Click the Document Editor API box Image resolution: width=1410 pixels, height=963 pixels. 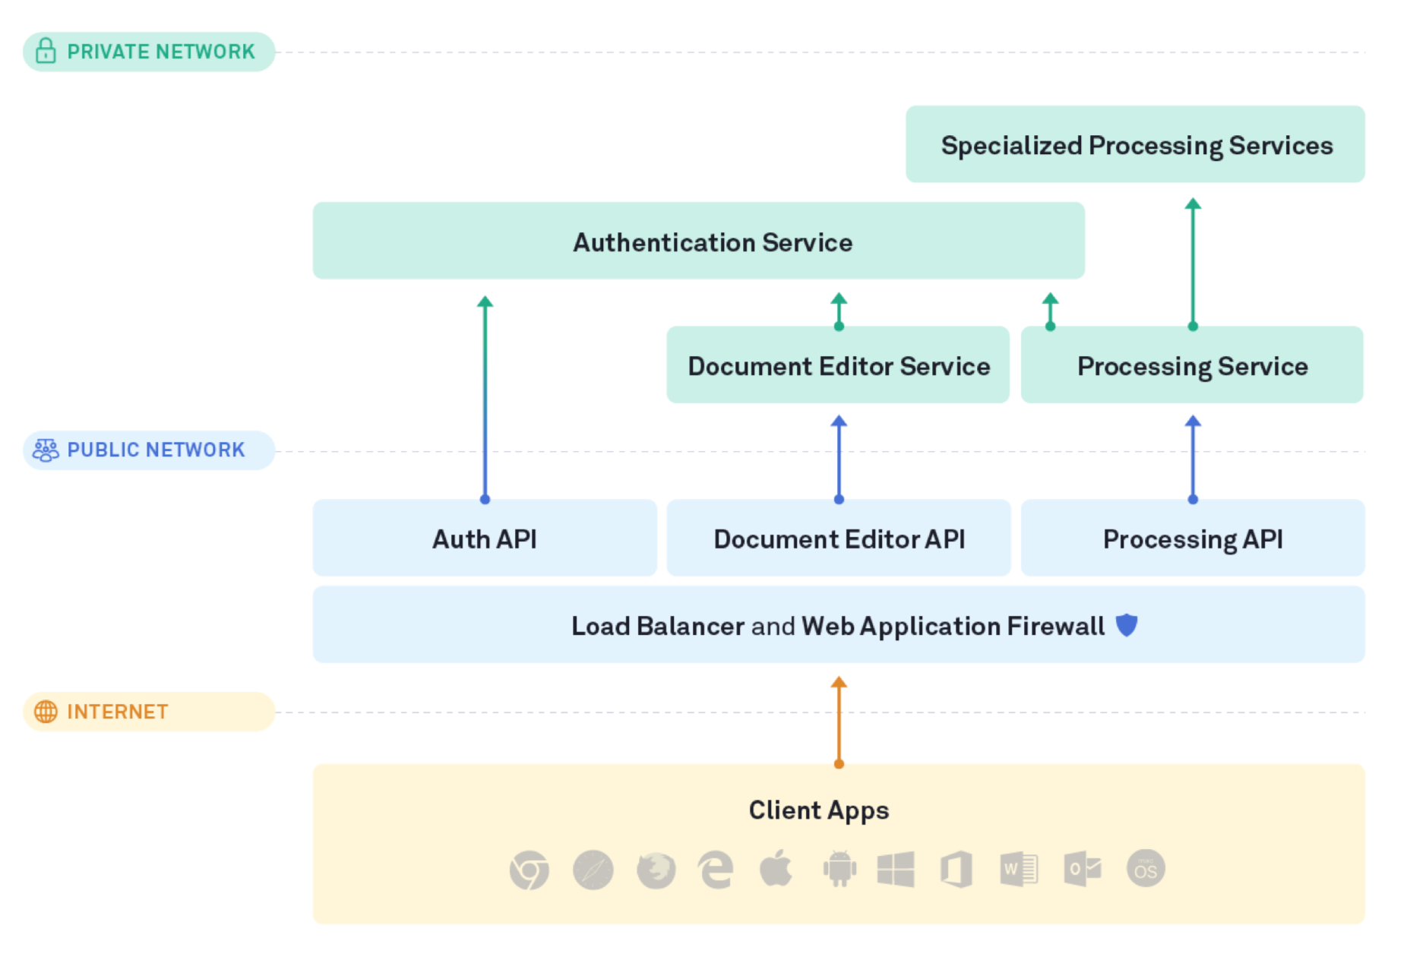[x=839, y=538]
